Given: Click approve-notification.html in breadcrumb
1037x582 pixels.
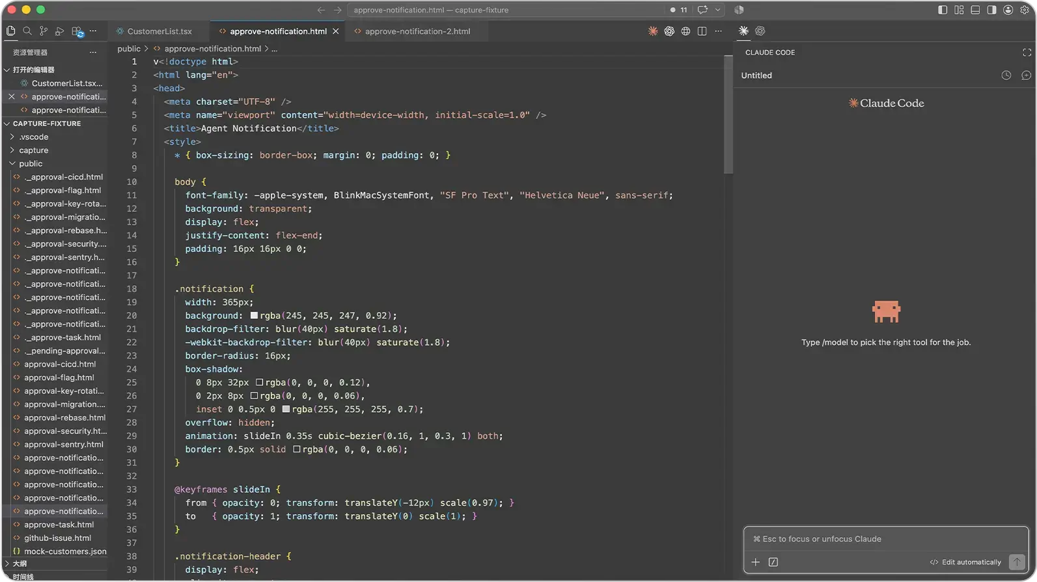Looking at the screenshot, I should [x=212, y=48].
